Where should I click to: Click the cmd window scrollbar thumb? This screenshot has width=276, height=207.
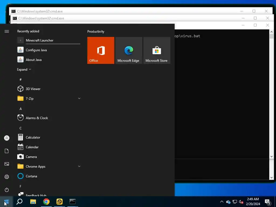pos(271,36)
